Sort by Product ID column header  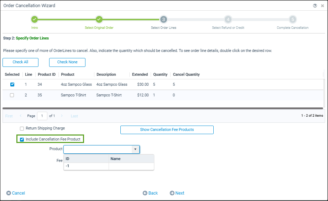(x=47, y=74)
